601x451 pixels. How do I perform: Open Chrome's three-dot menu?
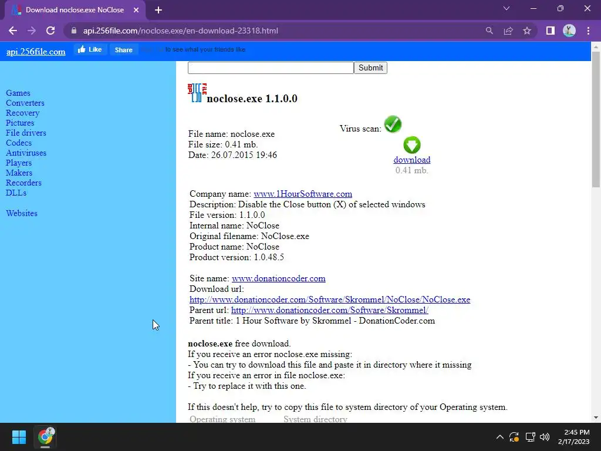click(588, 31)
